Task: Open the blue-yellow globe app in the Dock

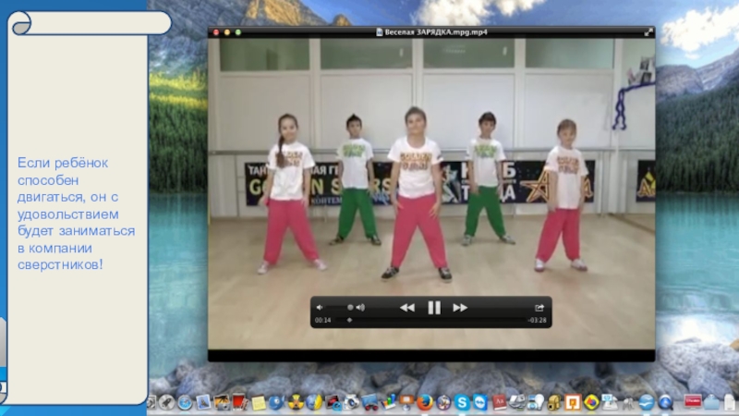Action: point(313,402)
